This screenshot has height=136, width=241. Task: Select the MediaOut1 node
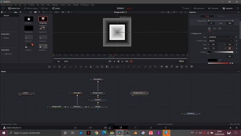[191, 113]
